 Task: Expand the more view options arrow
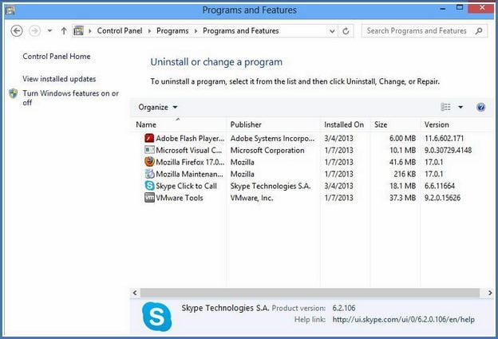460,108
